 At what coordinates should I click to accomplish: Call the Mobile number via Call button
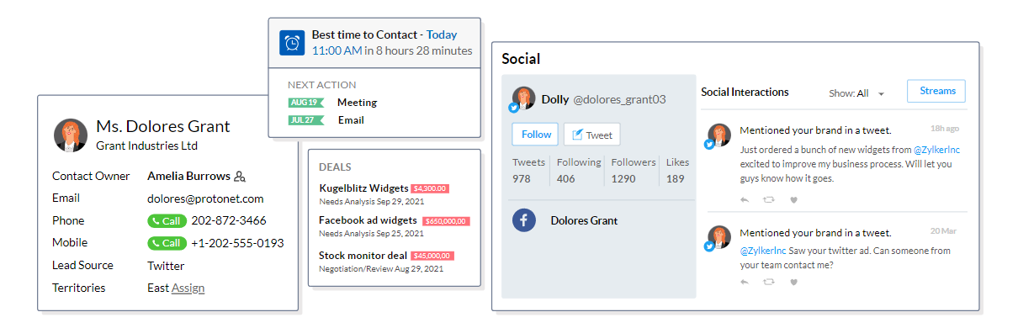click(167, 243)
